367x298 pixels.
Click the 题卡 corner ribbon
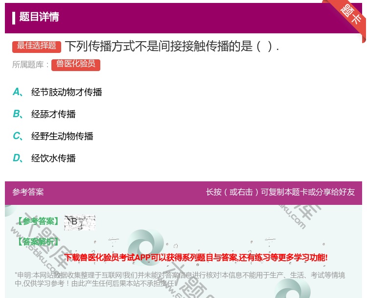(x=351, y=15)
